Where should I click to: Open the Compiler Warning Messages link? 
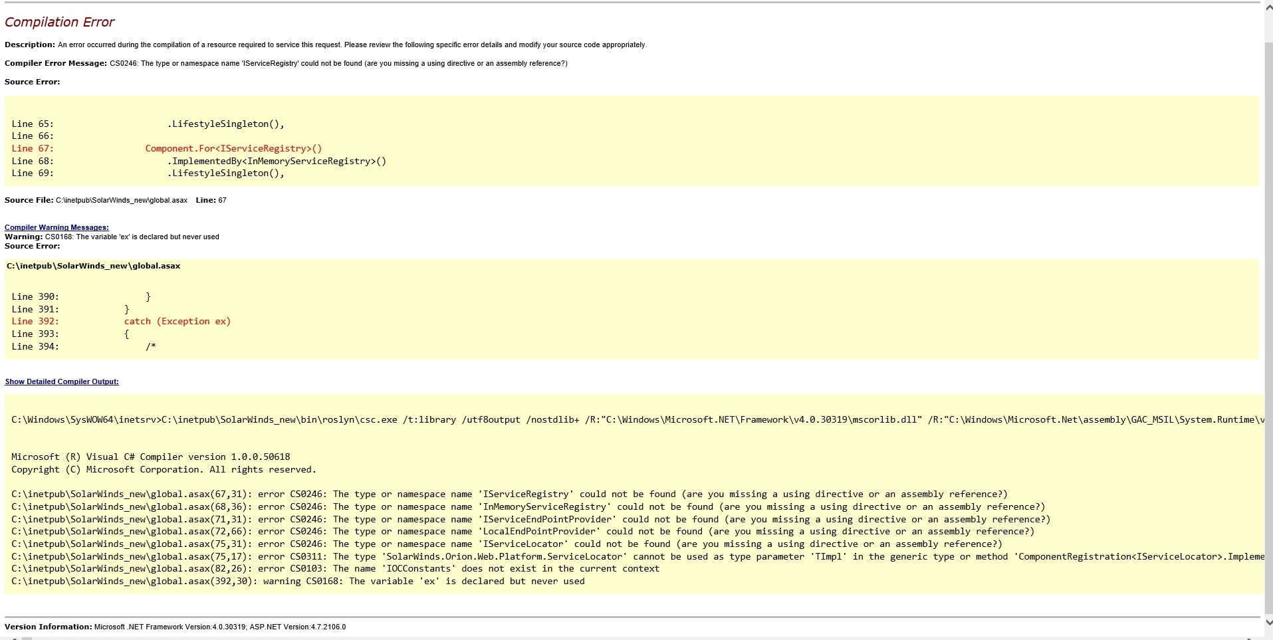coord(57,227)
